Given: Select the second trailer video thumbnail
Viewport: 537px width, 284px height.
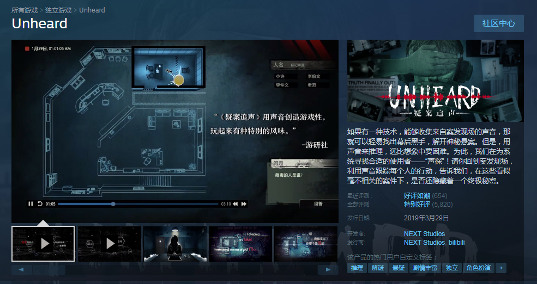Looking at the screenshot, I should pos(110,244).
